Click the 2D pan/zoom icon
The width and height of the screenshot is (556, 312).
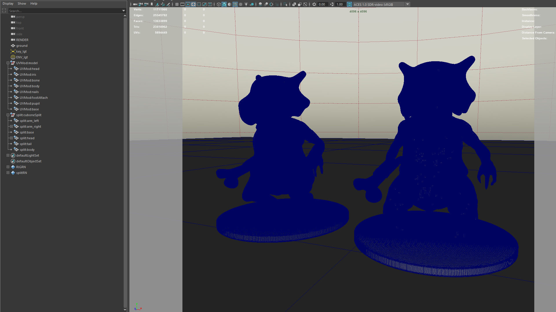tap(163, 4)
